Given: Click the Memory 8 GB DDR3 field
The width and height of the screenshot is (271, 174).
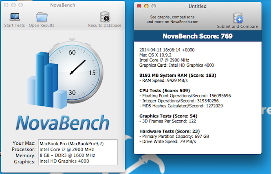Looking at the screenshot, I should pos(77,155).
